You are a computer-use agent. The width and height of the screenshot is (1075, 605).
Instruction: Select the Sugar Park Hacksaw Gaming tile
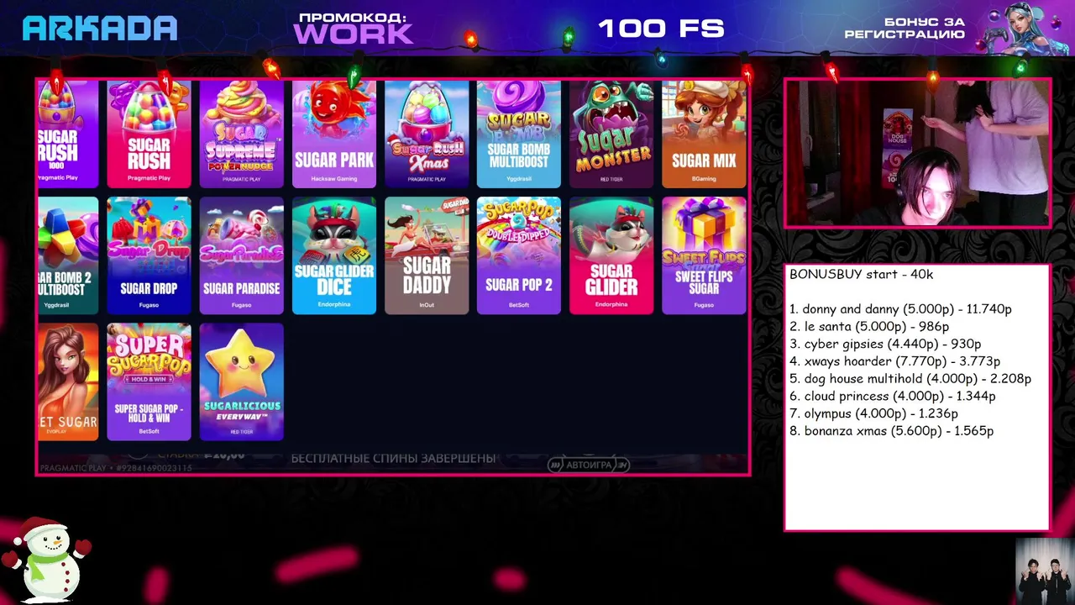pyautogui.click(x=333, y=134)
